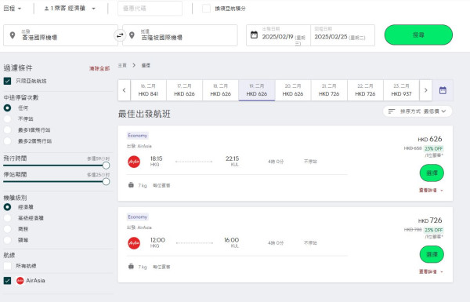The width and height of the screenshot is (470, 302).
Task: Check the 所有航線 checkbox
Action: coord(7,266)
